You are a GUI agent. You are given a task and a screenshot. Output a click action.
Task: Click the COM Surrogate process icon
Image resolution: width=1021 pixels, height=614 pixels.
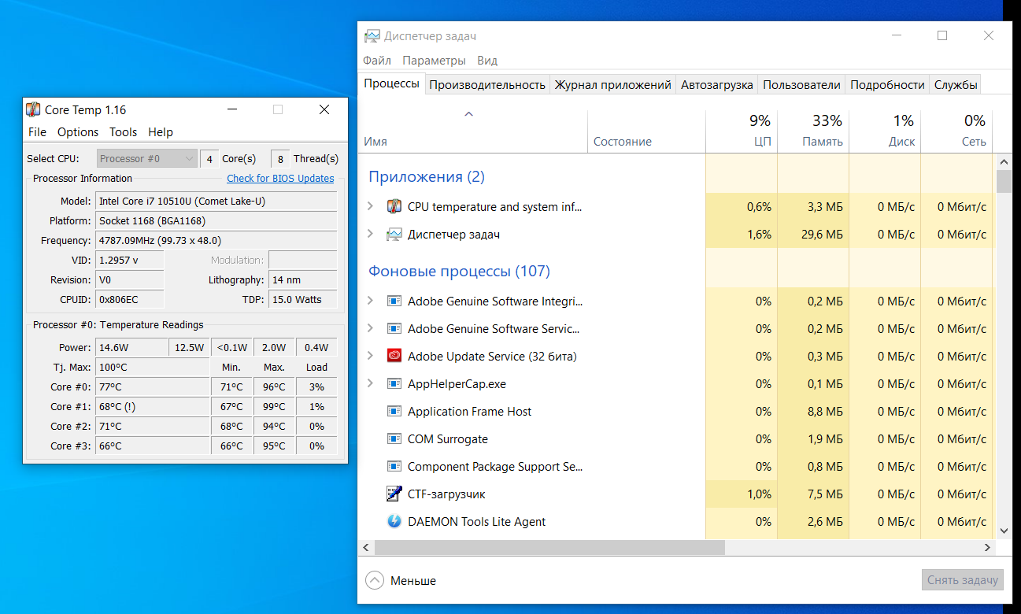tap(394, 439)
